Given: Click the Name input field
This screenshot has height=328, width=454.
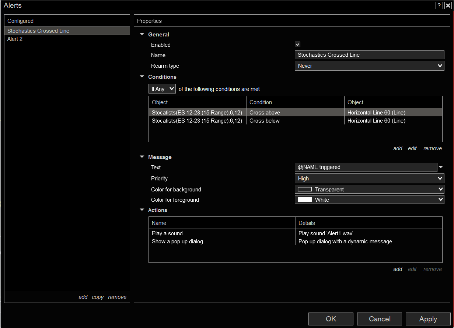Looking at the screenshot, I should point(370,55).
